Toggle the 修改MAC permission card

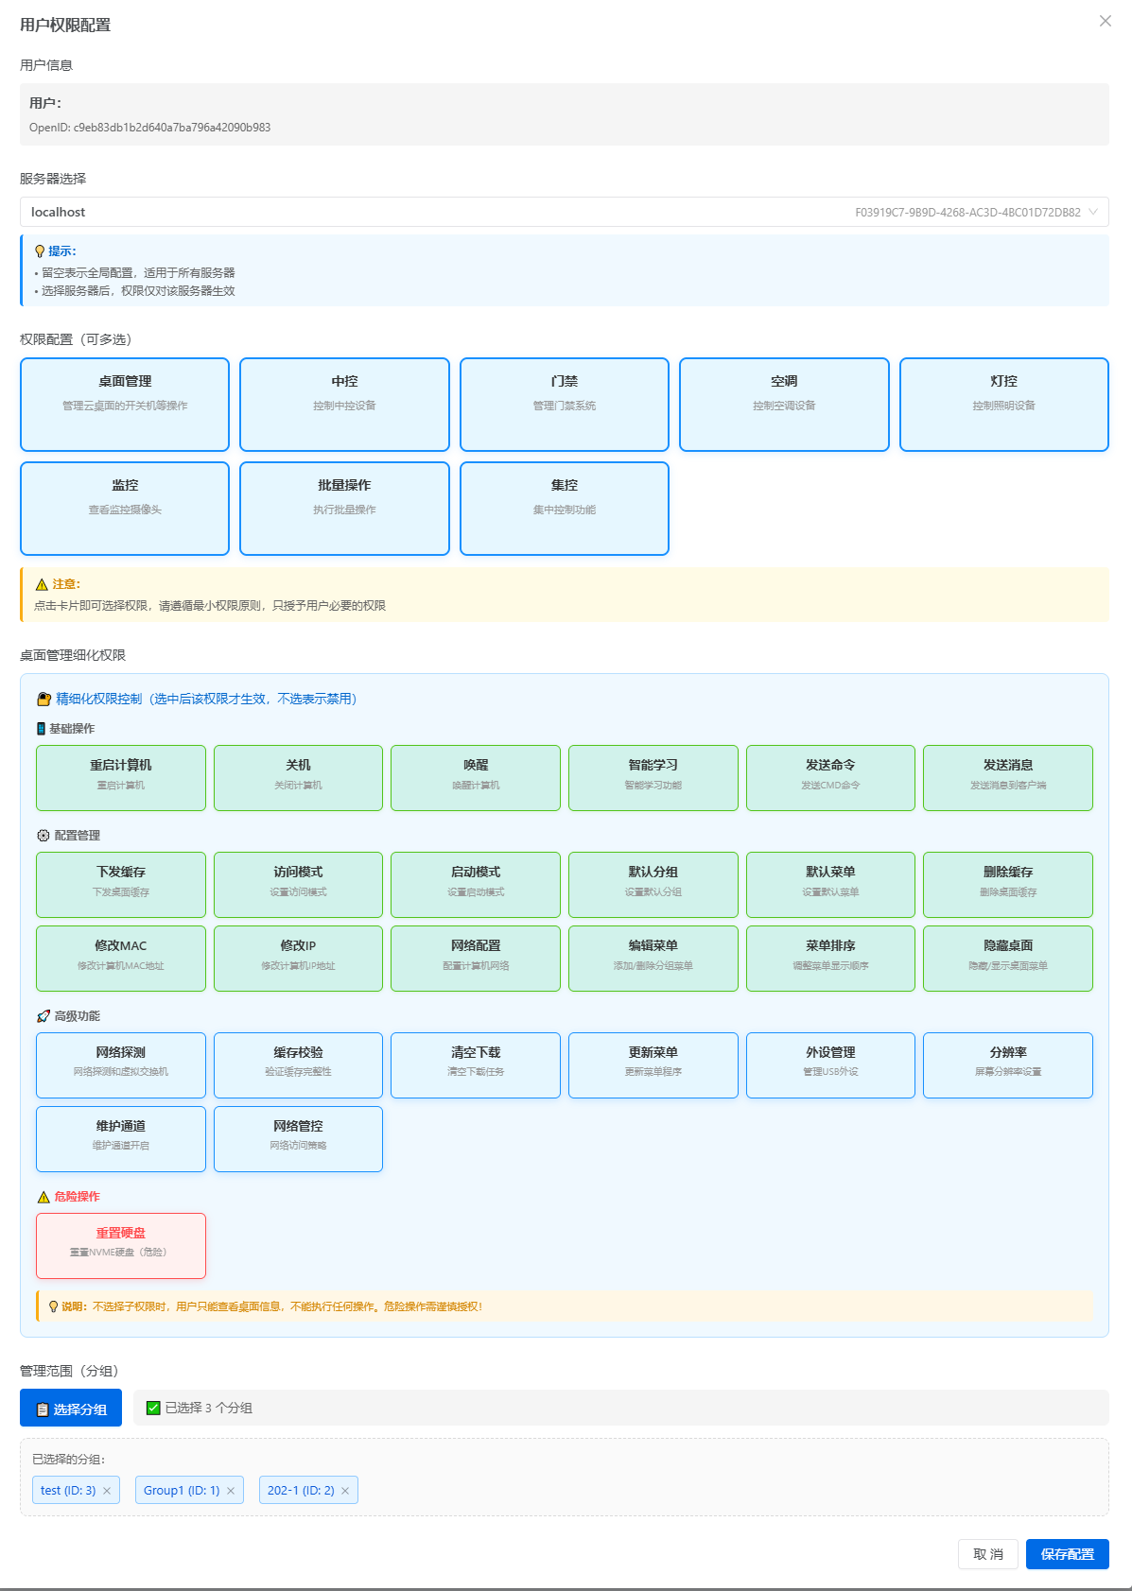click(x=121, y=959)
